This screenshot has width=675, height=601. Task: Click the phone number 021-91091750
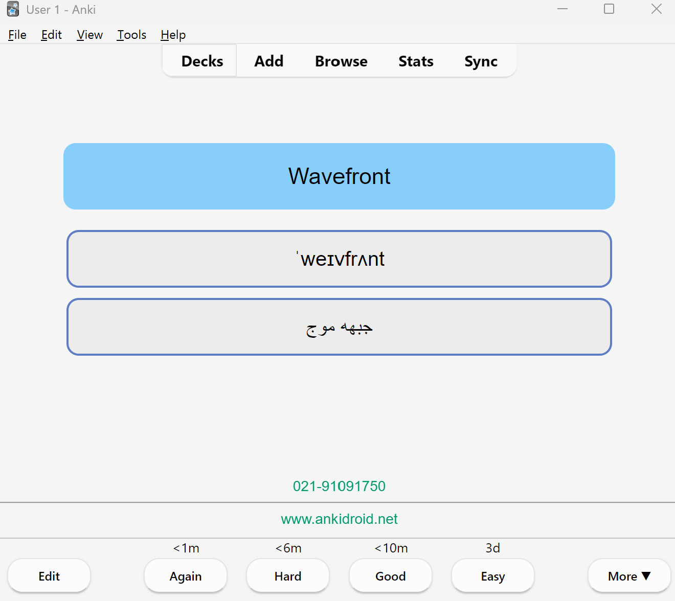(339, 486)
